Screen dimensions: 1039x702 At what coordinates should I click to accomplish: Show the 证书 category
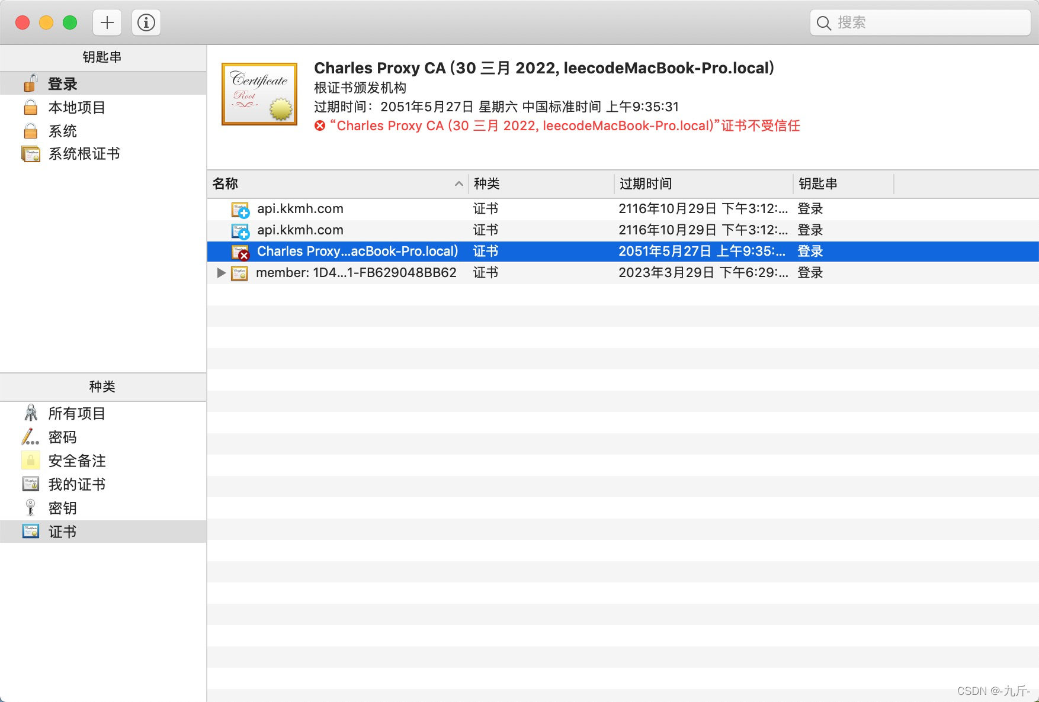tap(103, 532)
